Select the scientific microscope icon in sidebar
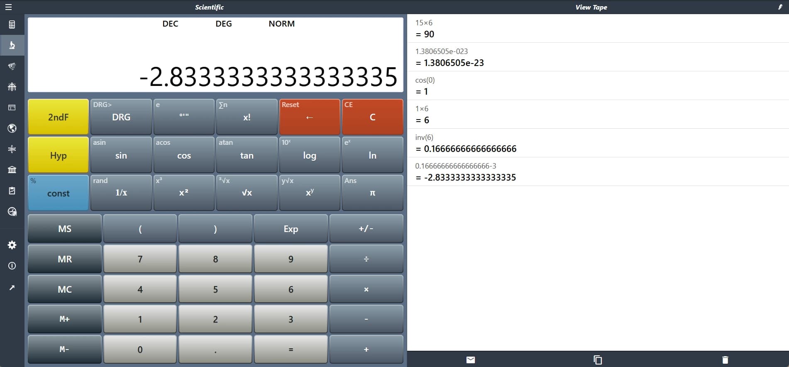Image resolution: width=789 pixels, height=367 pixels. (12, 45)
